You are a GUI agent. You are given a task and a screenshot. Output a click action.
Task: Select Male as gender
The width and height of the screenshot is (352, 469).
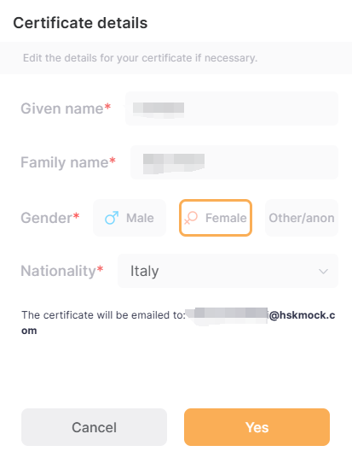tap(130, 218)
